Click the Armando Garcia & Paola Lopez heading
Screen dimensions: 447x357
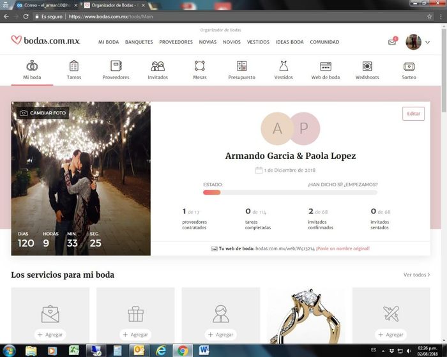click(x=291, y=156)
